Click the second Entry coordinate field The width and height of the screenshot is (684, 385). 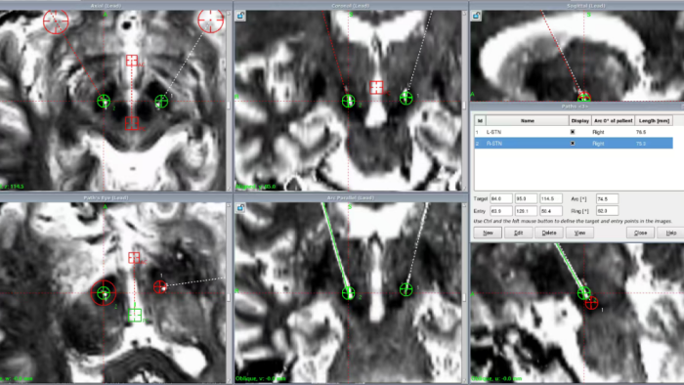526,211
